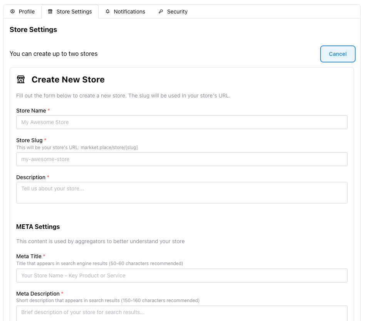Focus the Meta Title input field
The width and height of the screenshot is (366, 321).
[x=181, y=276]
